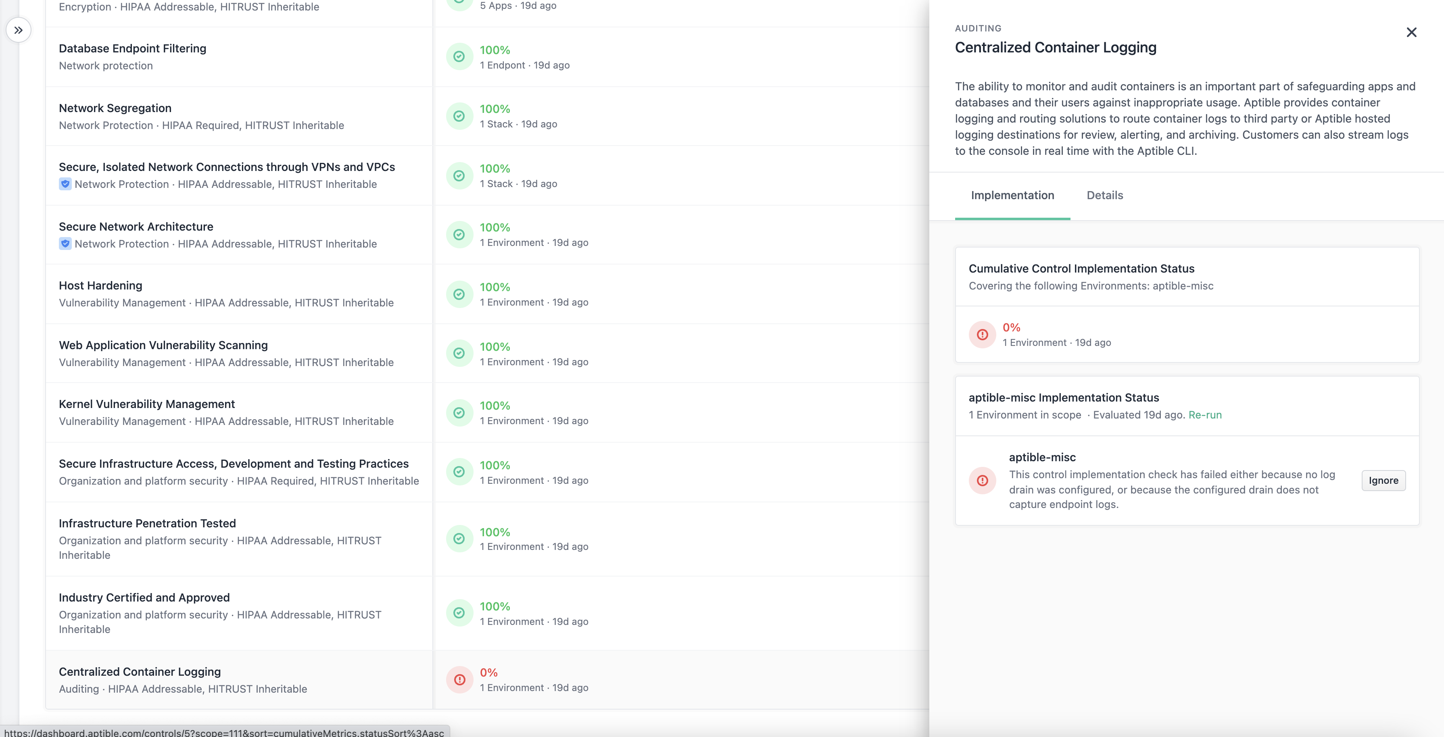Screen dimensions: 1444x737
Task: Click green check icon for Industry Certified and Approved
Action: (459, 613)
